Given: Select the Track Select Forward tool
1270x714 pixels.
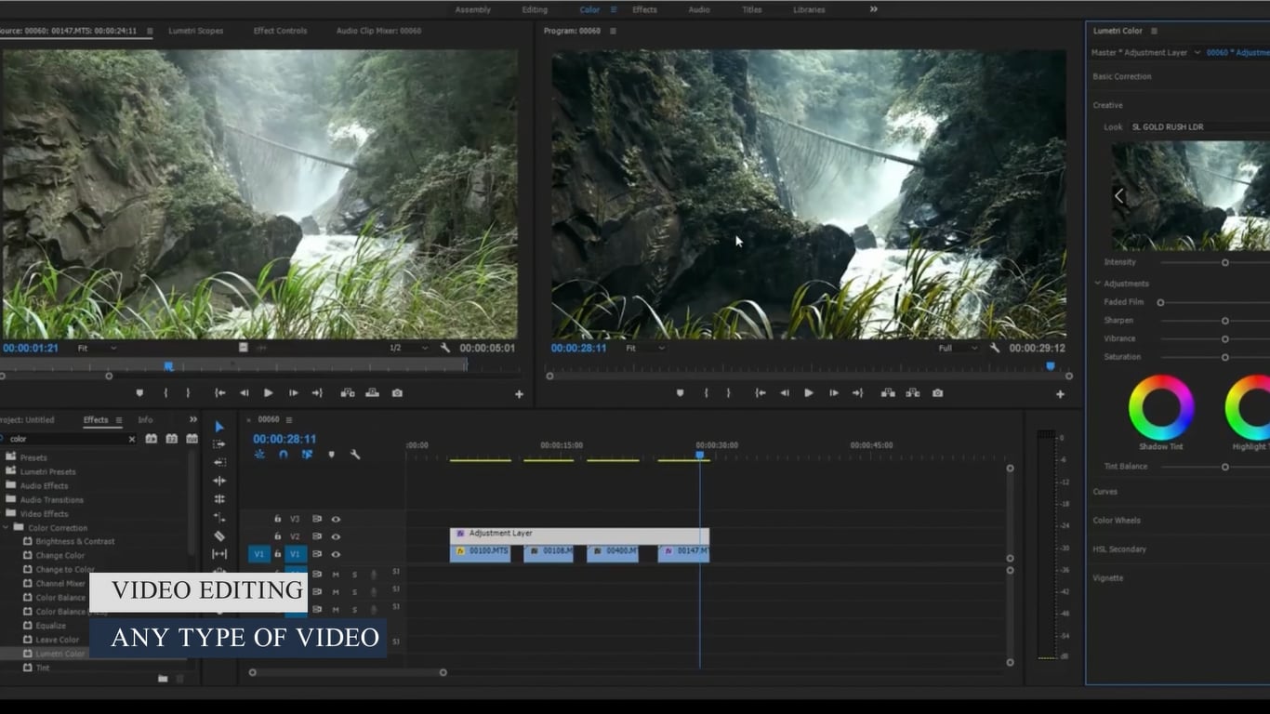Looking at the screenshot, I should (219, 445).
